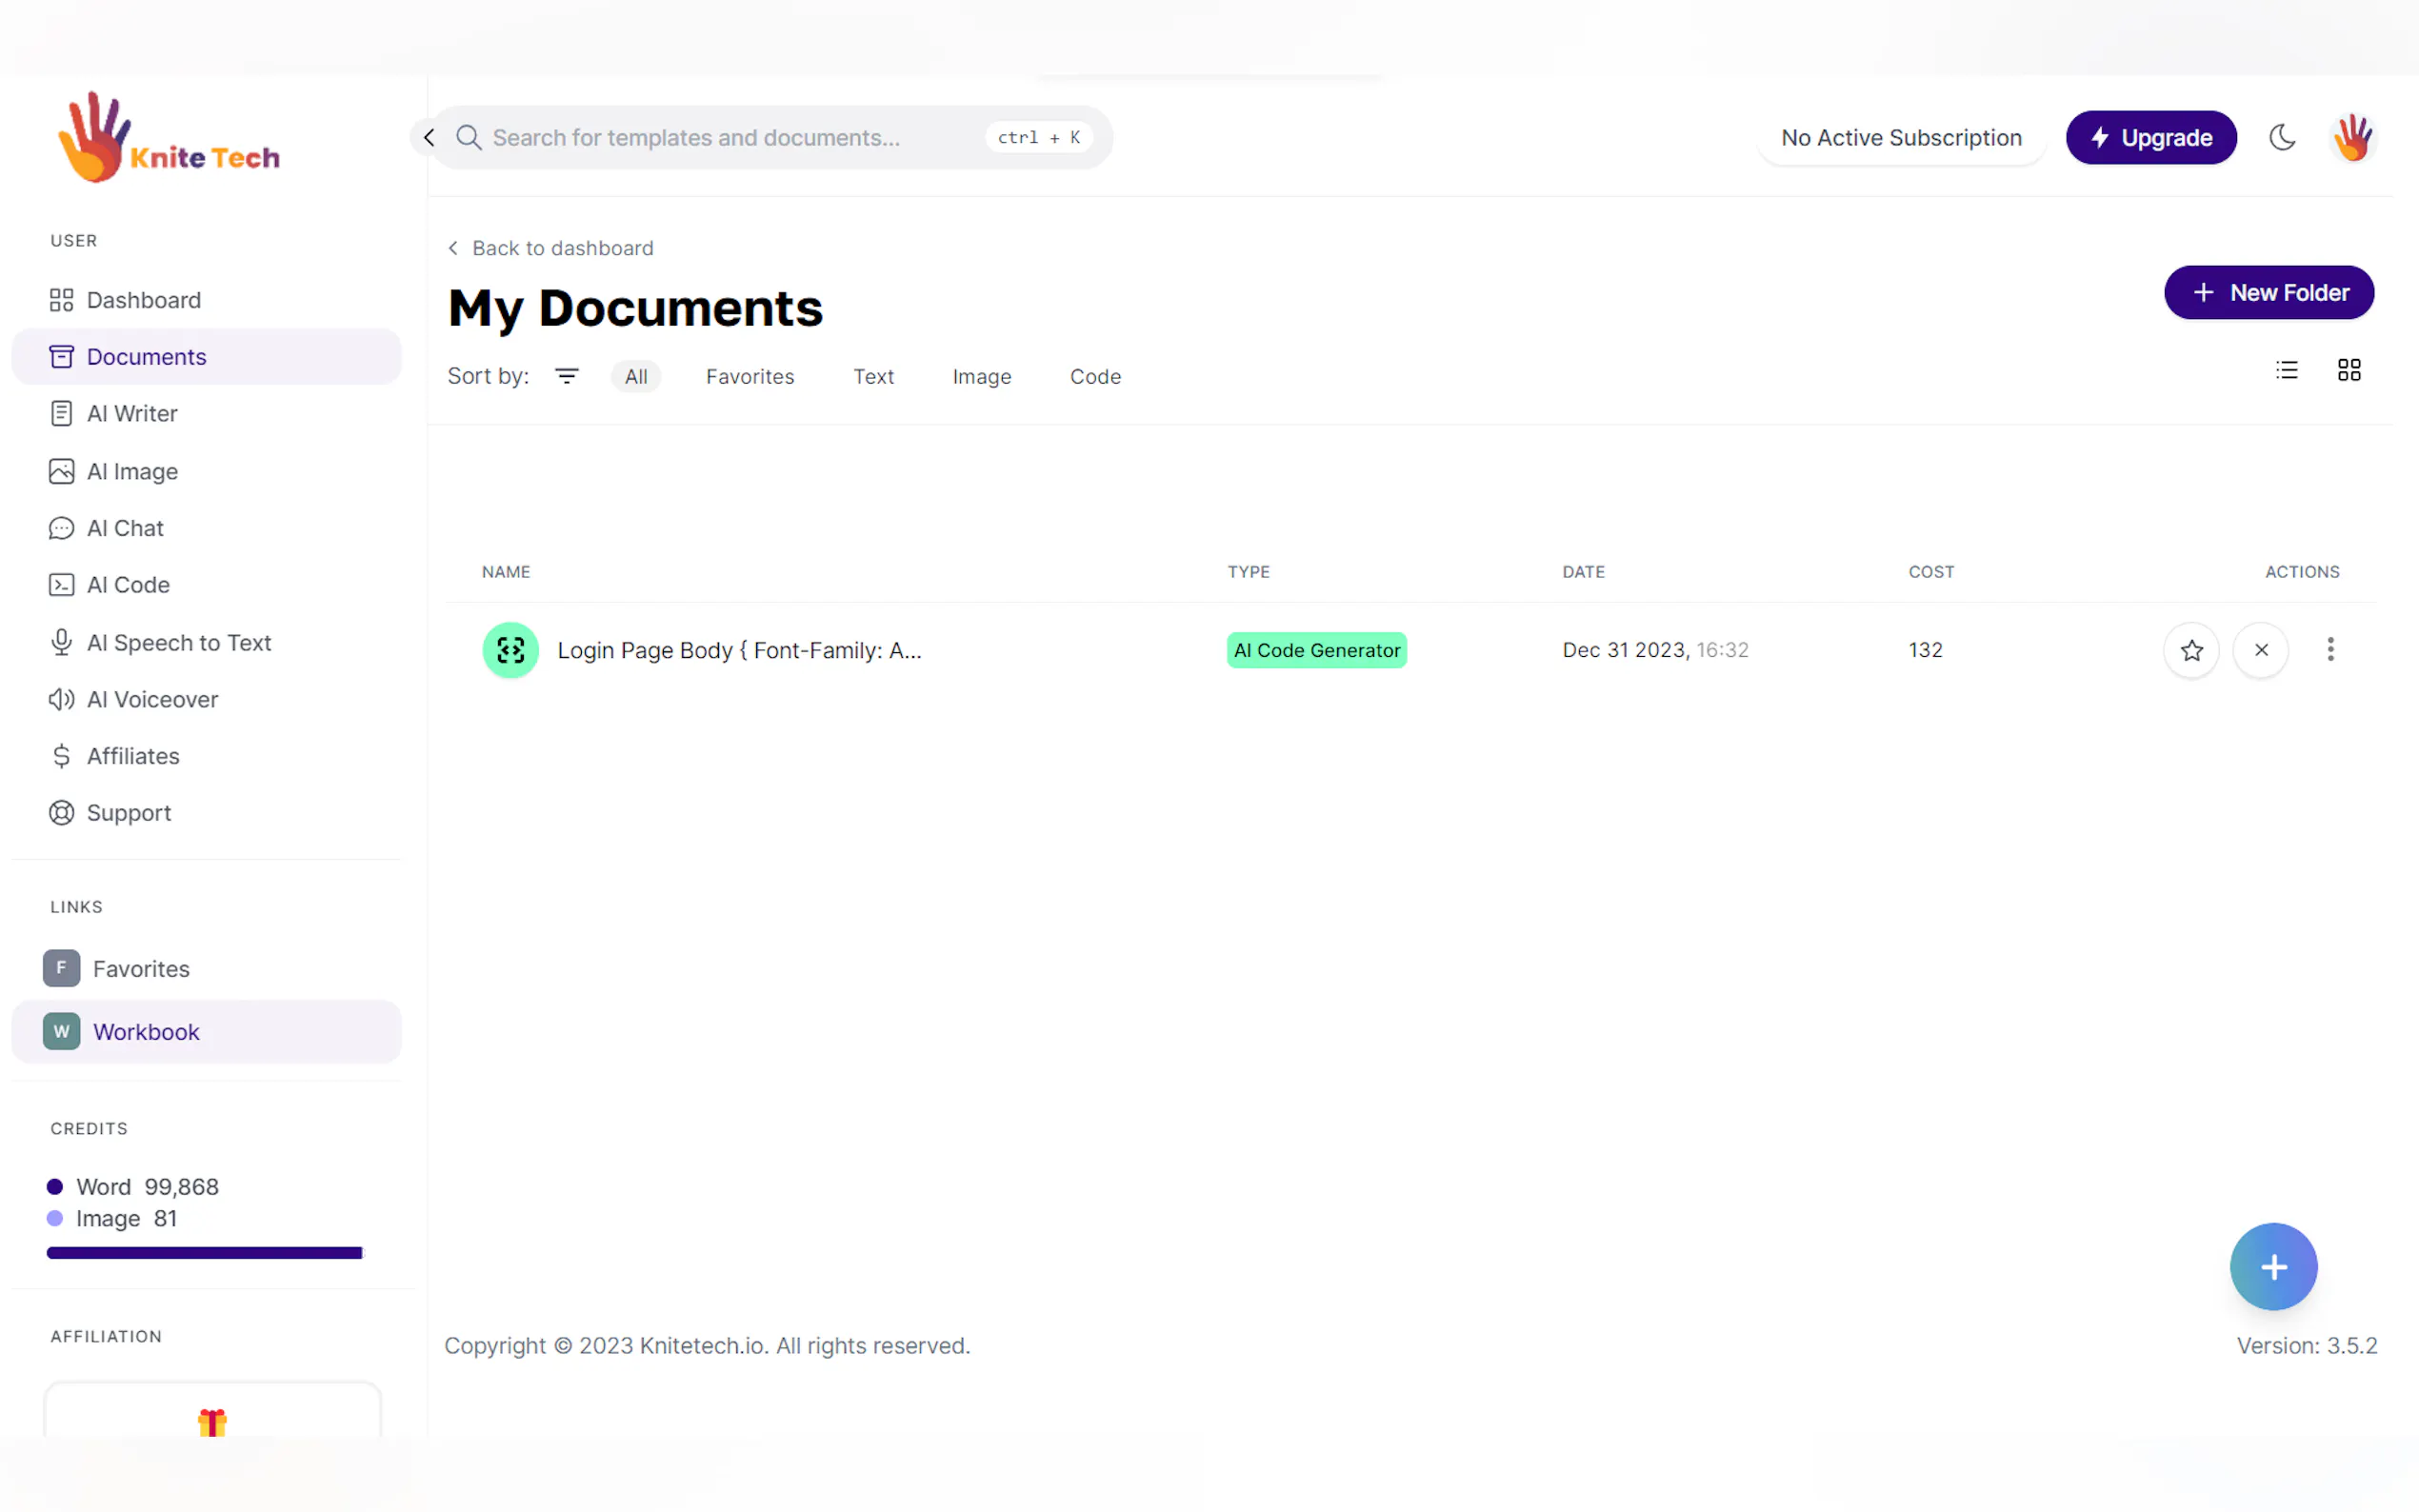Open the user avatar profile menu
Viewport: 2419px width, 1512px height.
(x=2352, y=137)
